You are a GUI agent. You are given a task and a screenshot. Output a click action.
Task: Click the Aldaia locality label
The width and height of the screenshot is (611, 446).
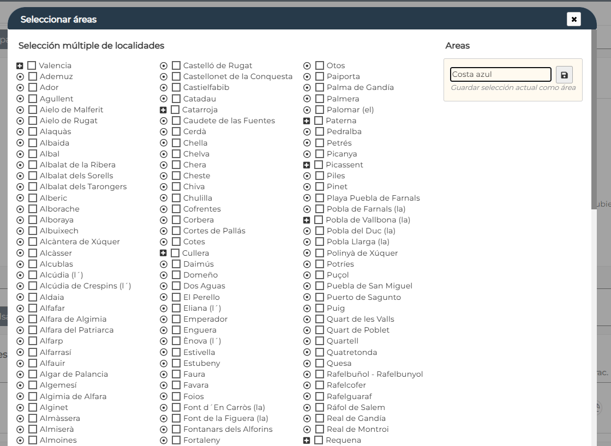(52, 297)
